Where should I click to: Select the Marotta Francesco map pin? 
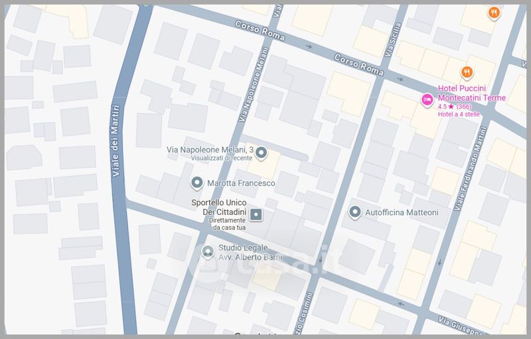click(x=196, y=182)
